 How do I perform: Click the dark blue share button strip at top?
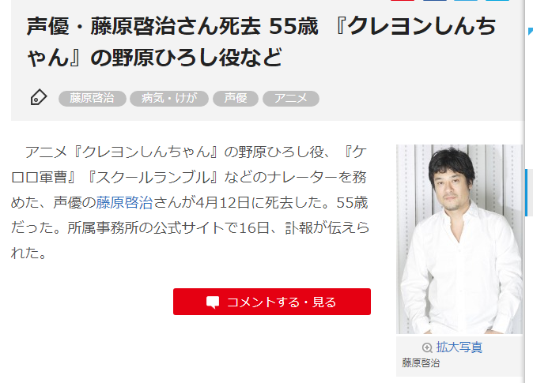click(x=435, y=1)
